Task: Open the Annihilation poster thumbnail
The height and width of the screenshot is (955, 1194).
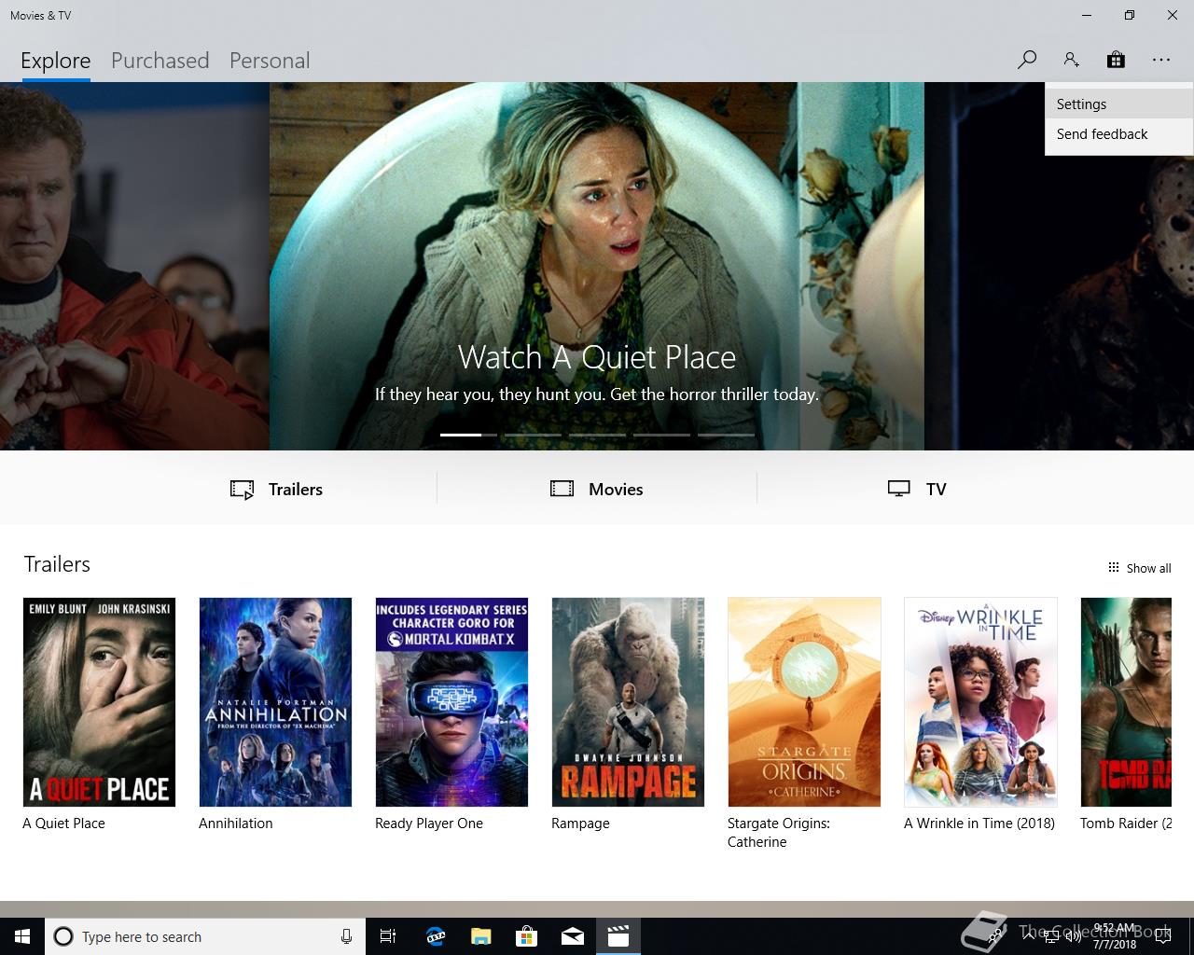Action: point(275,702)
